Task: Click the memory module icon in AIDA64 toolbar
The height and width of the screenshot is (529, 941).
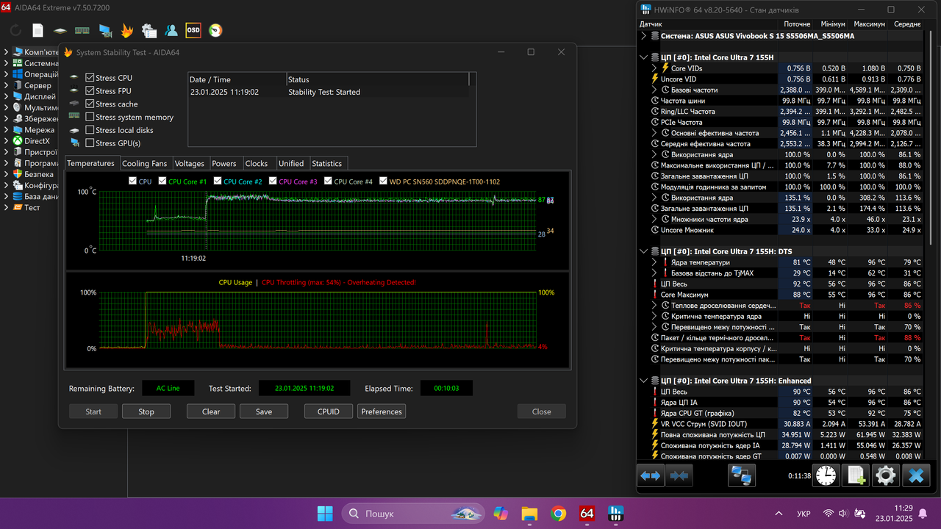Action: pyautogui.click(x=82, y=30)
